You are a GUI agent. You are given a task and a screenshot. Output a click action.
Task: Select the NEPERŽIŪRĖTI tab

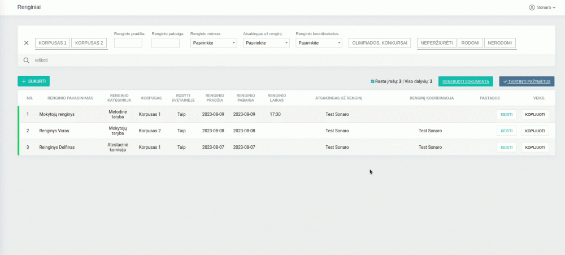click(x=437, y=43)
